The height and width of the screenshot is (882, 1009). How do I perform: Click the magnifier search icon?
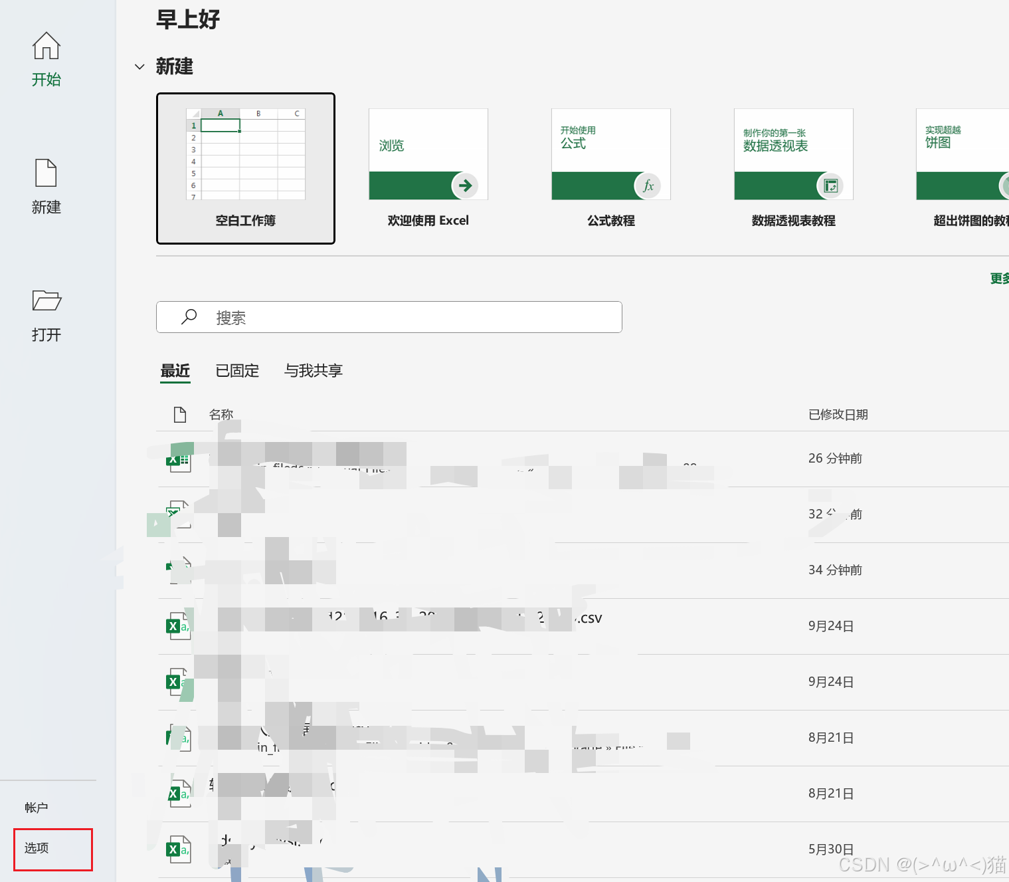(x=189, y=316)
